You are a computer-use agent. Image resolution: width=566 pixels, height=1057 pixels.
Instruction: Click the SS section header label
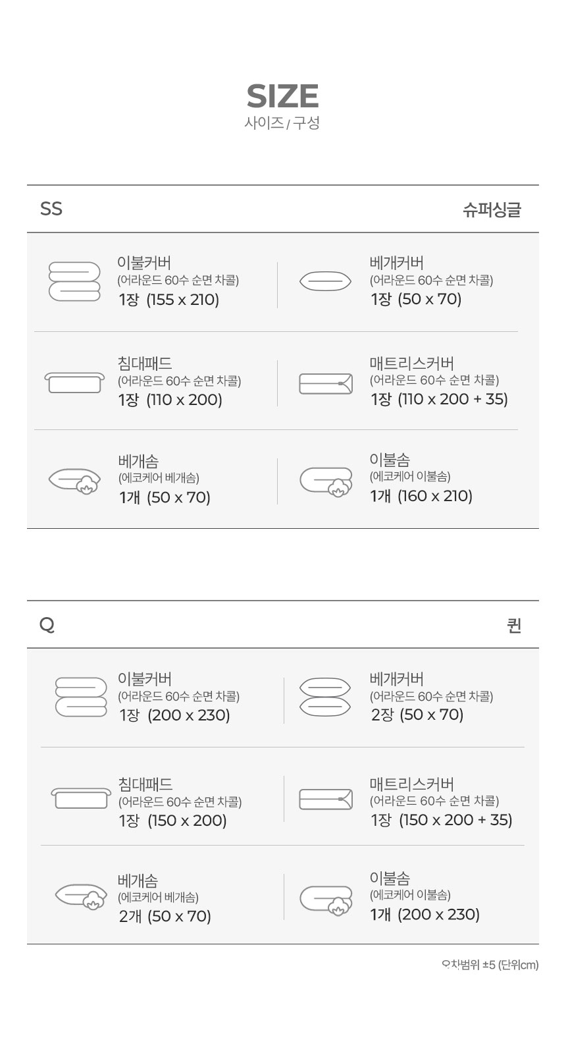(51, 209)
